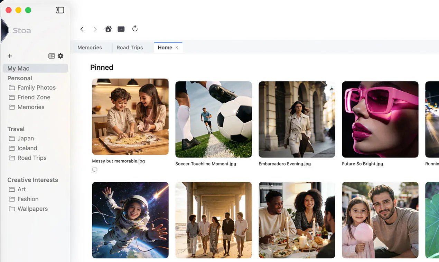Viewport: 439px width, 262px height.
Task: Open the candlelit dinner party thumbnail
Action: click(297, 220)
